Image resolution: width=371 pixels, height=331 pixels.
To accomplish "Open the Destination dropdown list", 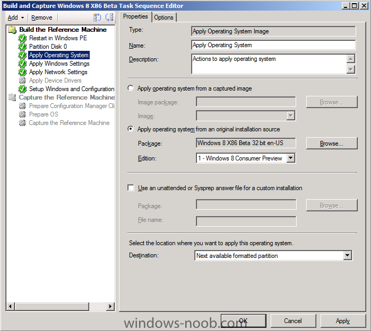I will coord(347,255).
